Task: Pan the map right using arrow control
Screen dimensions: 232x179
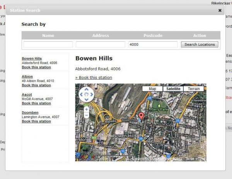Action: 91,94
